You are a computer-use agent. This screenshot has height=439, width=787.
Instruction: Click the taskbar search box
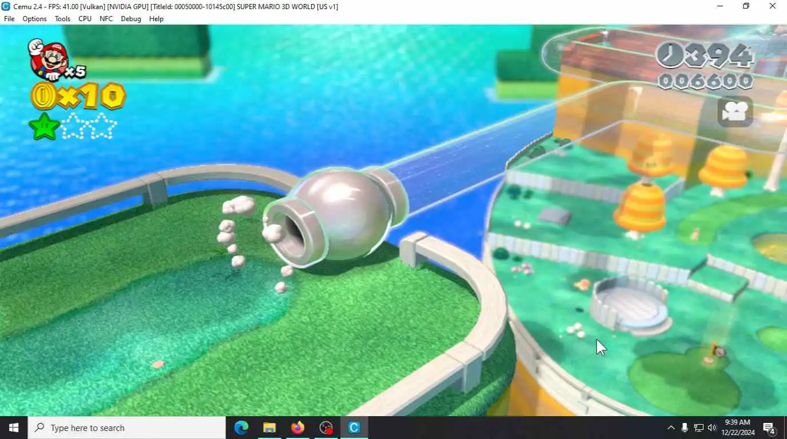(126, 428)
